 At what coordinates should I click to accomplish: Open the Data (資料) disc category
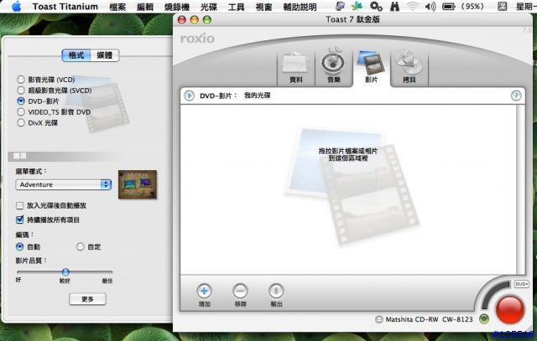(x=295, y=67)
